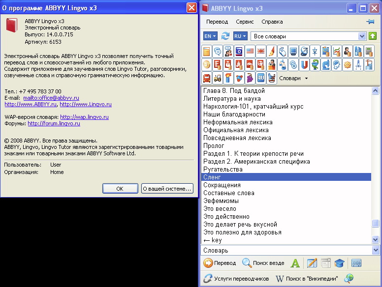Click the paintbrush art dictionary icon
382x287 pixels.
pos(272,51)
